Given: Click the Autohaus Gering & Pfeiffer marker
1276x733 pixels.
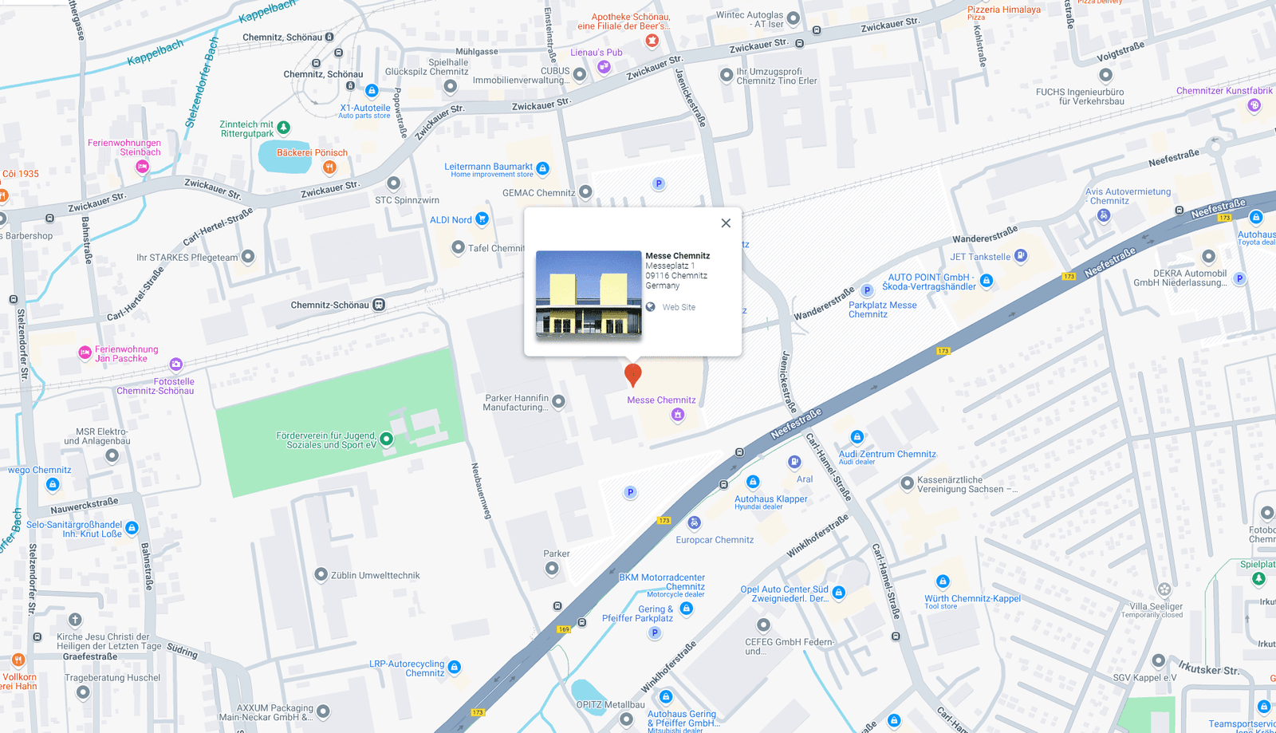Looking at the screenshot, I should pos(666,697).
